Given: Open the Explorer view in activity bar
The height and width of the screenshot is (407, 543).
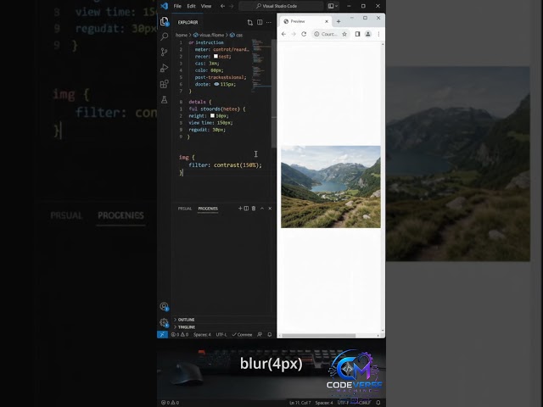Looking at the screenshot, I should [165, 22].
